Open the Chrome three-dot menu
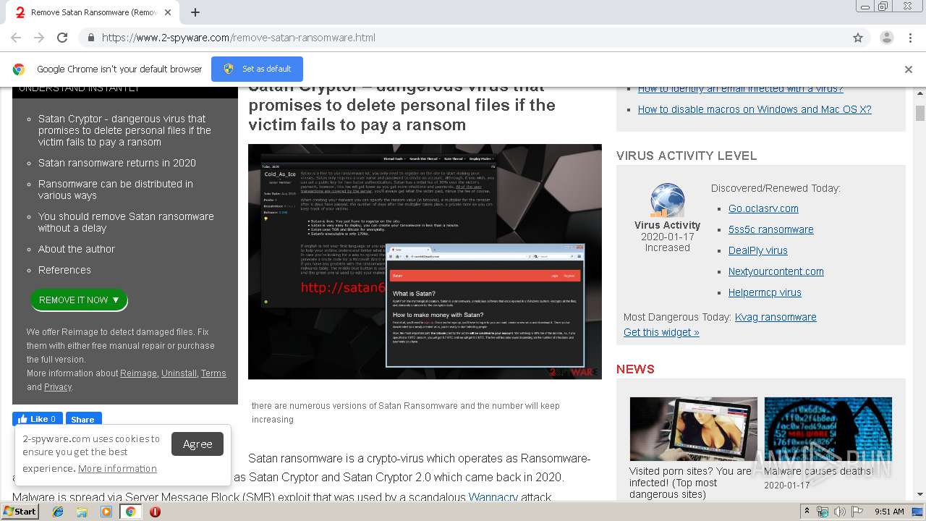The image size is (926, 521). coord(910,38)
